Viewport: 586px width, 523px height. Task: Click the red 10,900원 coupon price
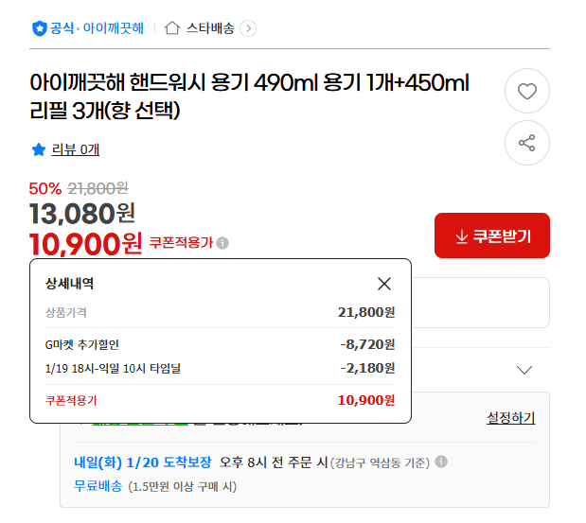(x=86, y=244)
